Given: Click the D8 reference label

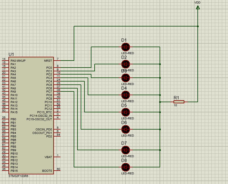Looking at the screenshot, I should coord(124,160).
